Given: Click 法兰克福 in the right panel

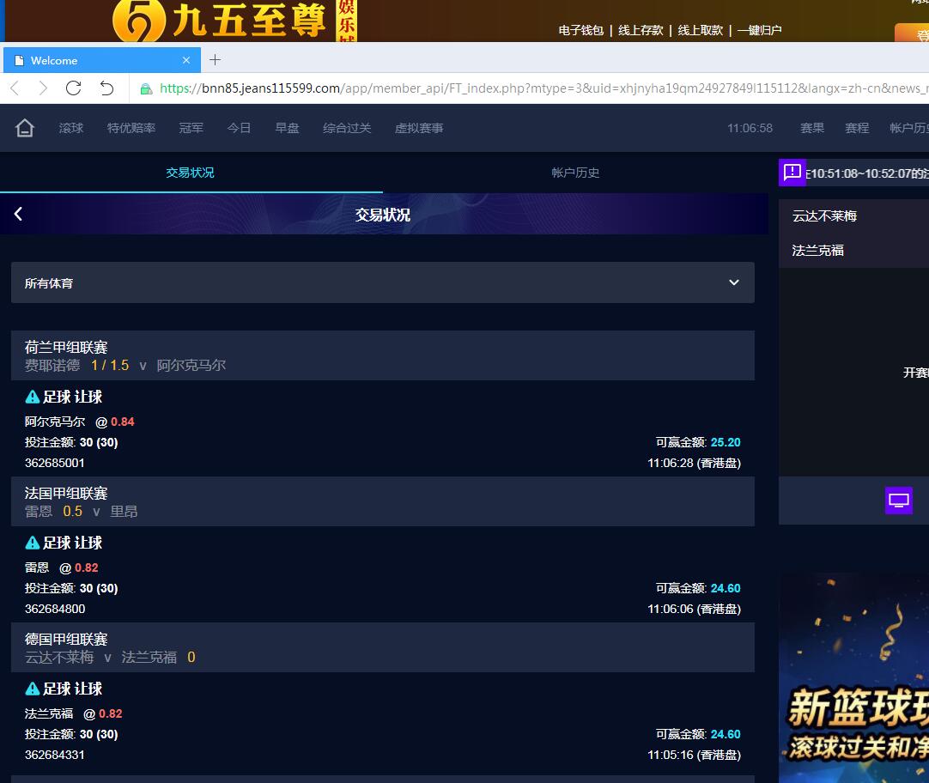Looking at the screenshot, I should 818,251.
